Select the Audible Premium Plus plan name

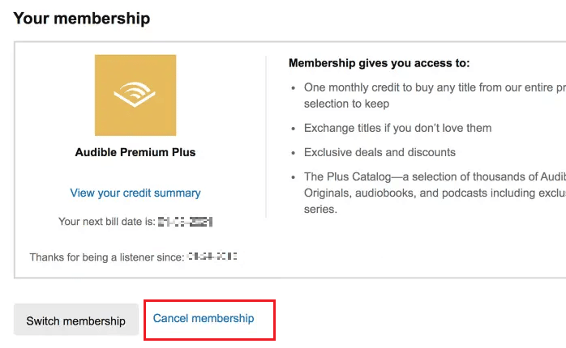click(135, 152)
